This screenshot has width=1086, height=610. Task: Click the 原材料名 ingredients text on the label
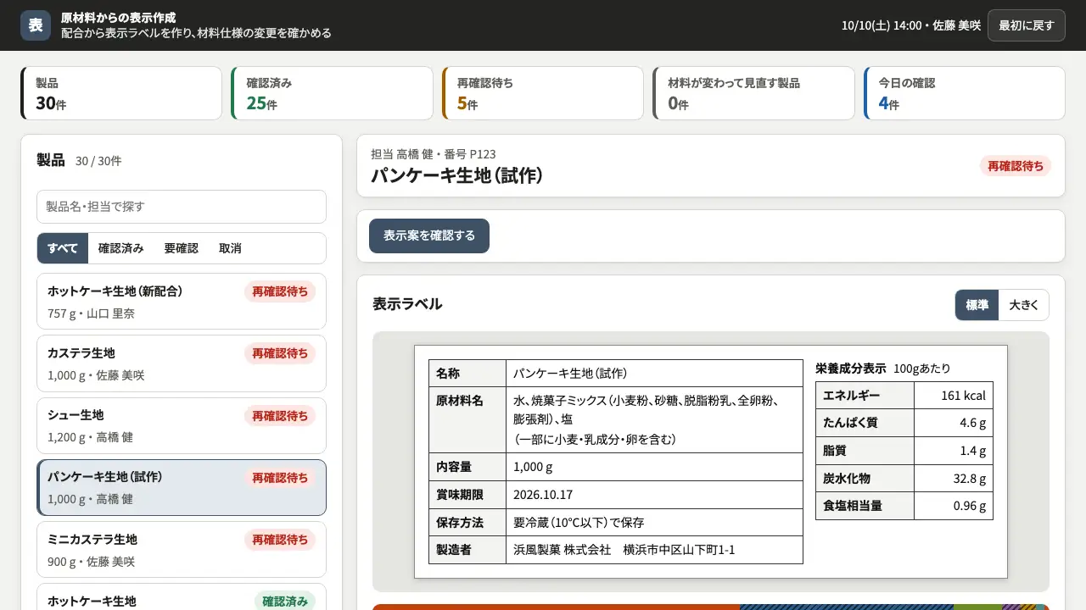click(x=653, y=419)
